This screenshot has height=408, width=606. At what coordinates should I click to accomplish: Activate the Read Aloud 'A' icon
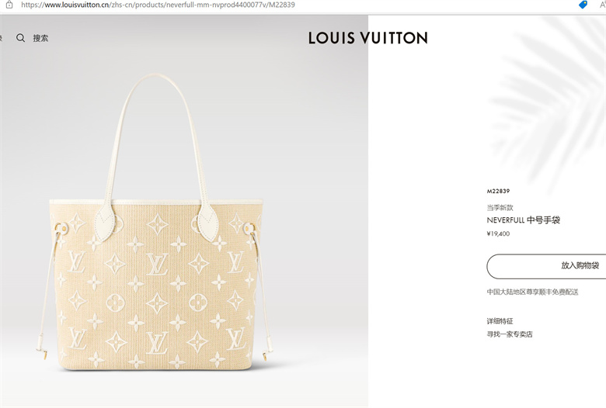[603, 5]
